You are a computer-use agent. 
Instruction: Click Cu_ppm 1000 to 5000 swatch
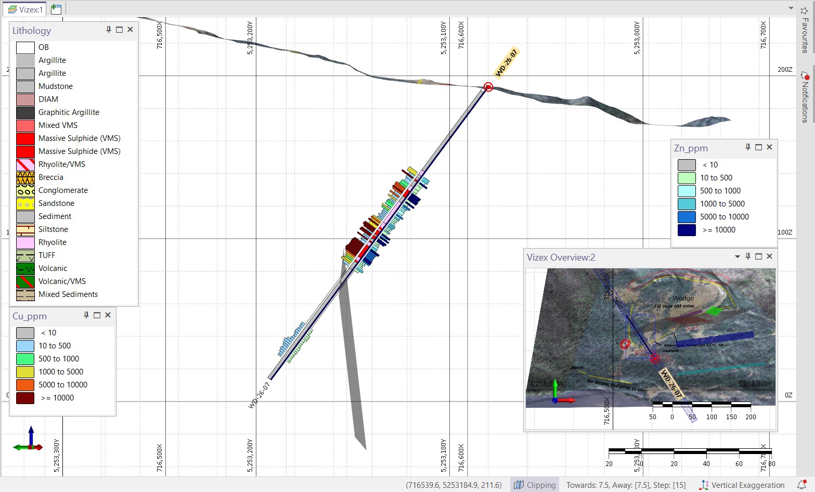tap(25, 372)
